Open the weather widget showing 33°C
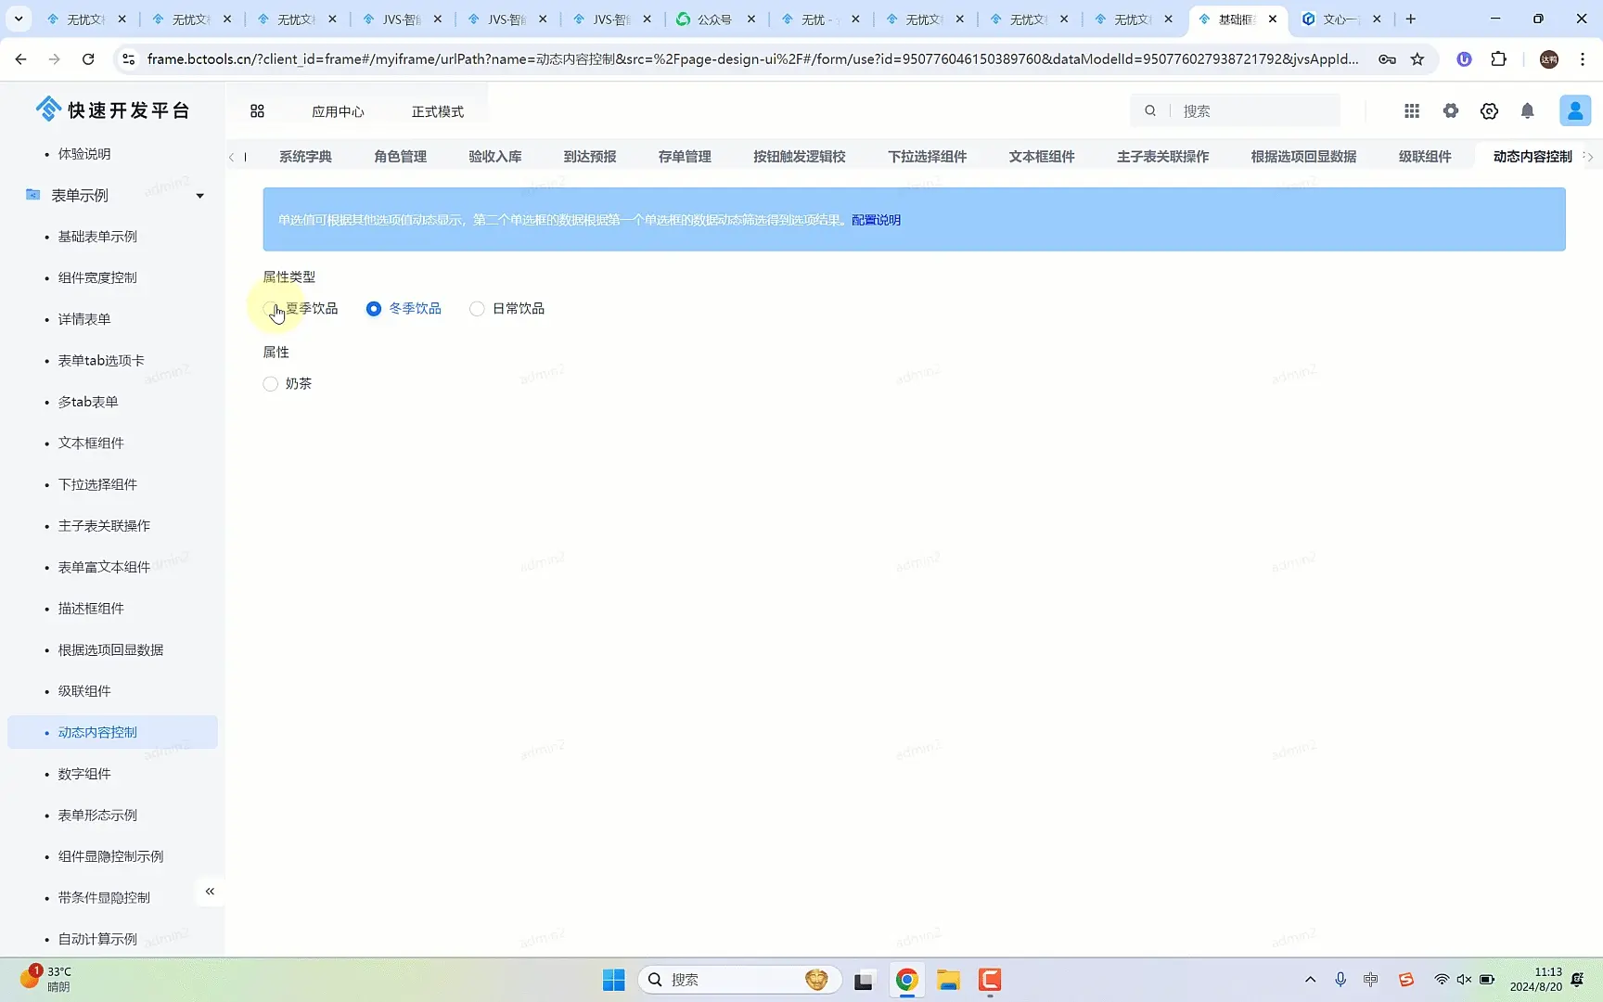The height and width of the screenshot is (1002, 1603). tap(46, 979)
